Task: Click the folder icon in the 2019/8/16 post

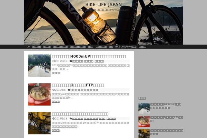Action: [x=71, y=61]
